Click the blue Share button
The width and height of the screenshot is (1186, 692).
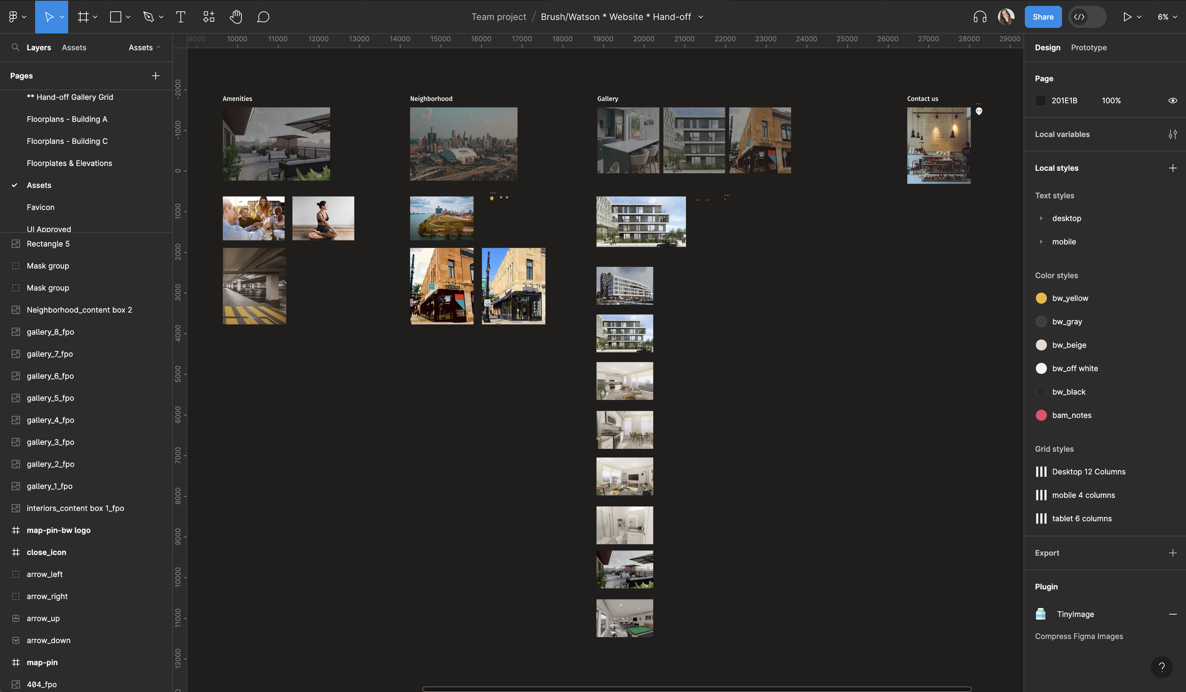(x=1043, y=17)
